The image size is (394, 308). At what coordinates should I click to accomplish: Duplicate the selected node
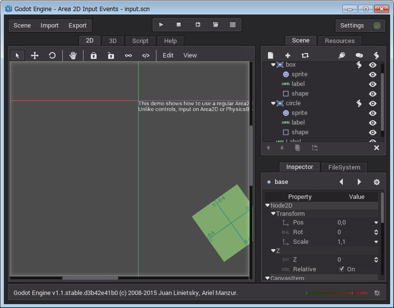297,148
